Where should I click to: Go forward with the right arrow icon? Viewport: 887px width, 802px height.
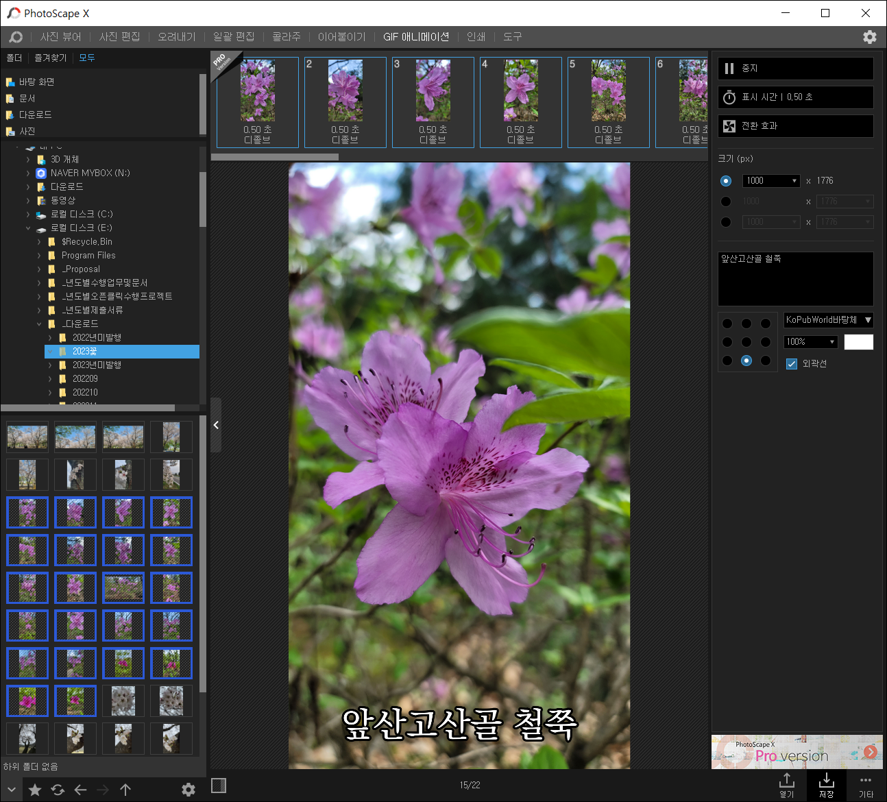pos(103,790)
